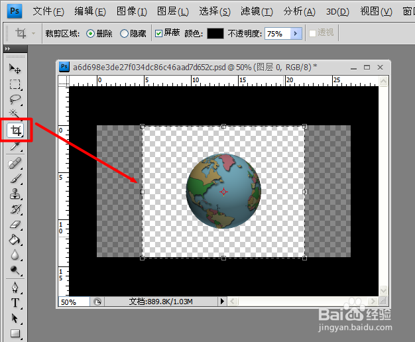The image size is (415, 342).
Task: Click the bottom-center crop edge handle
Action: 223,258
